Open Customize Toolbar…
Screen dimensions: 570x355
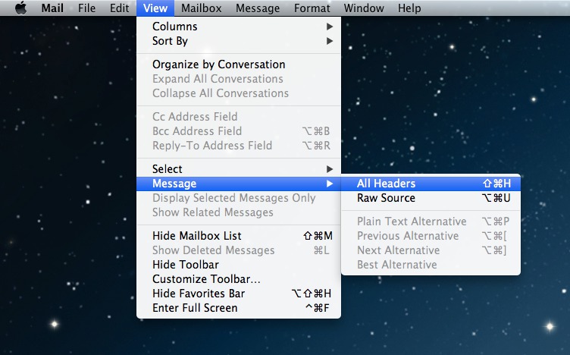pos(239,279)
